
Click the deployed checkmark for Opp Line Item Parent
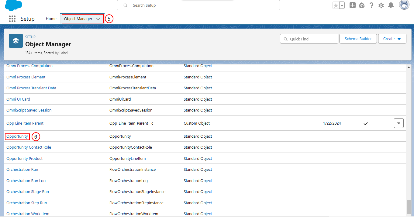366,123
